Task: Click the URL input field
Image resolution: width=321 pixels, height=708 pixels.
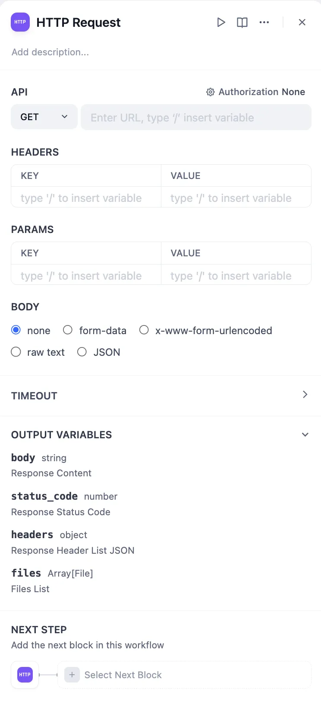Action: point(196,118)
